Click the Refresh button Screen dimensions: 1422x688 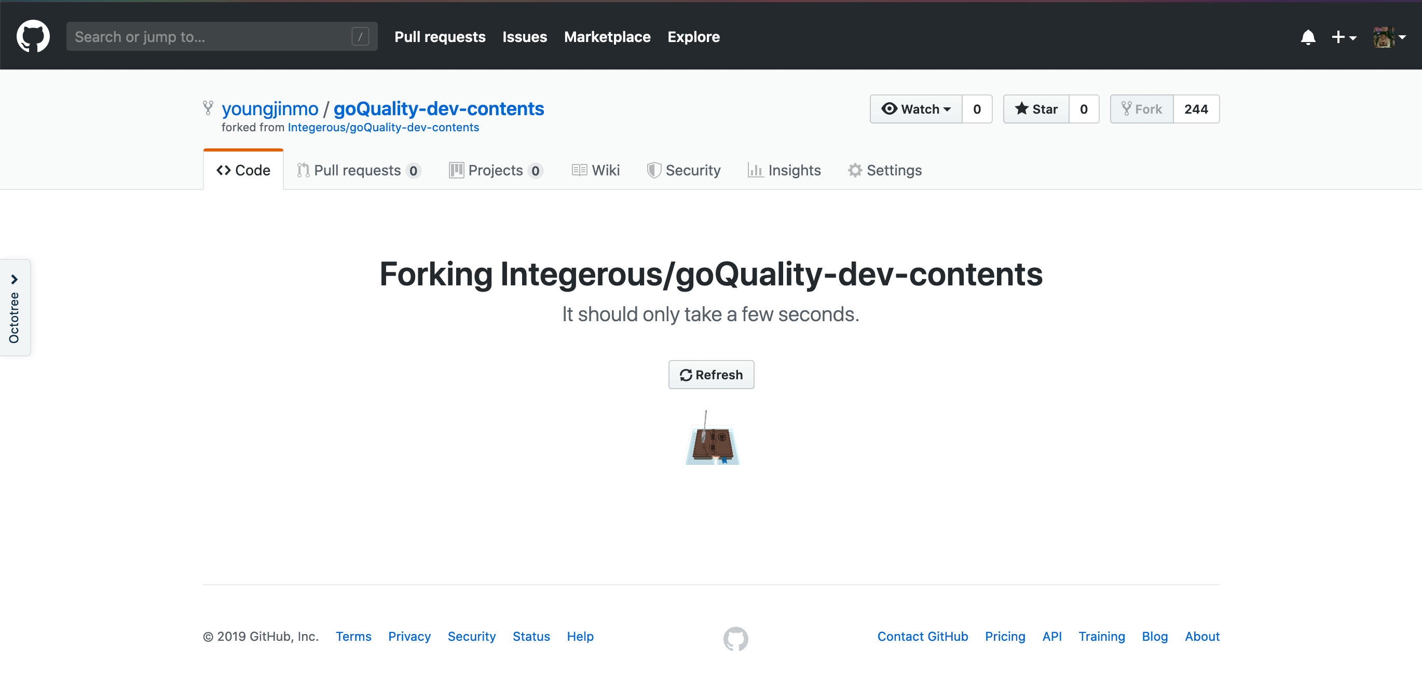coord(711,375)
